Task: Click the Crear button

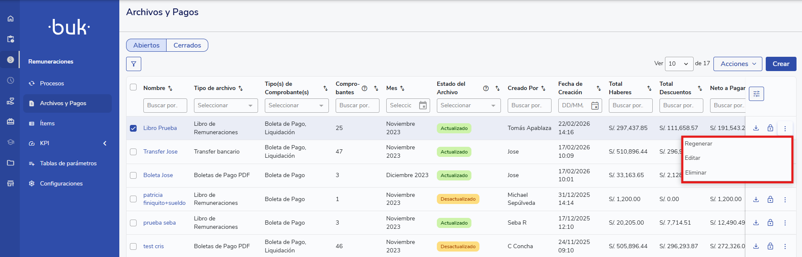Action: [780, 64]
